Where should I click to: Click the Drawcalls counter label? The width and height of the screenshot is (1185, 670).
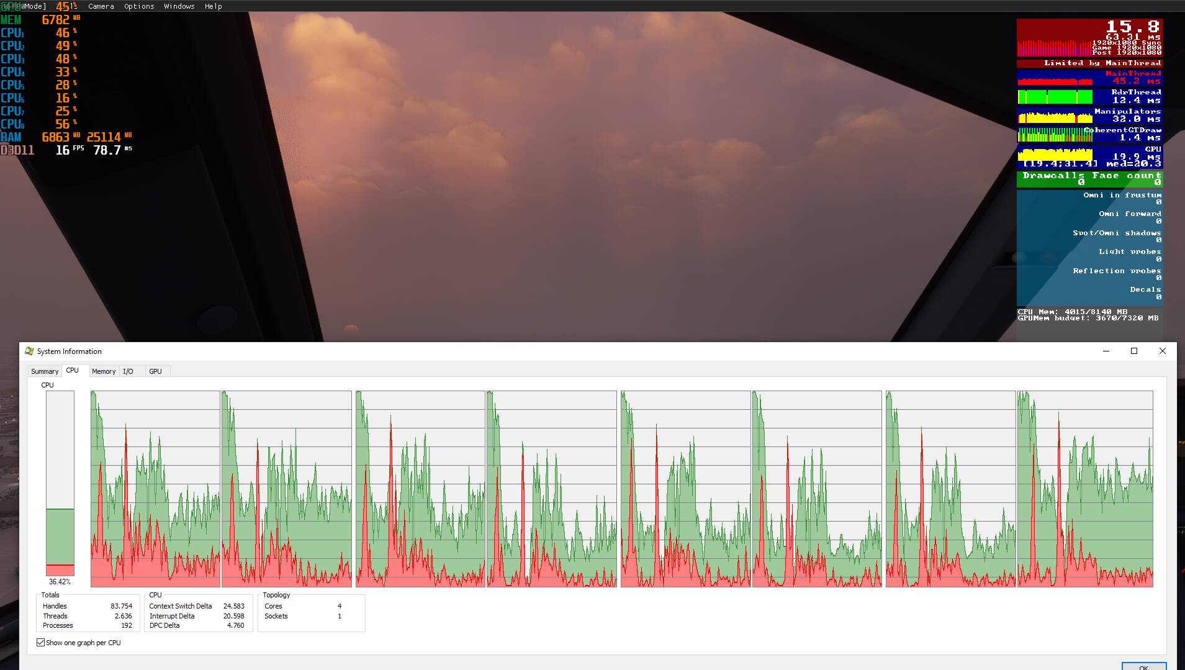pyautogui.click(x=1053, y=176)
